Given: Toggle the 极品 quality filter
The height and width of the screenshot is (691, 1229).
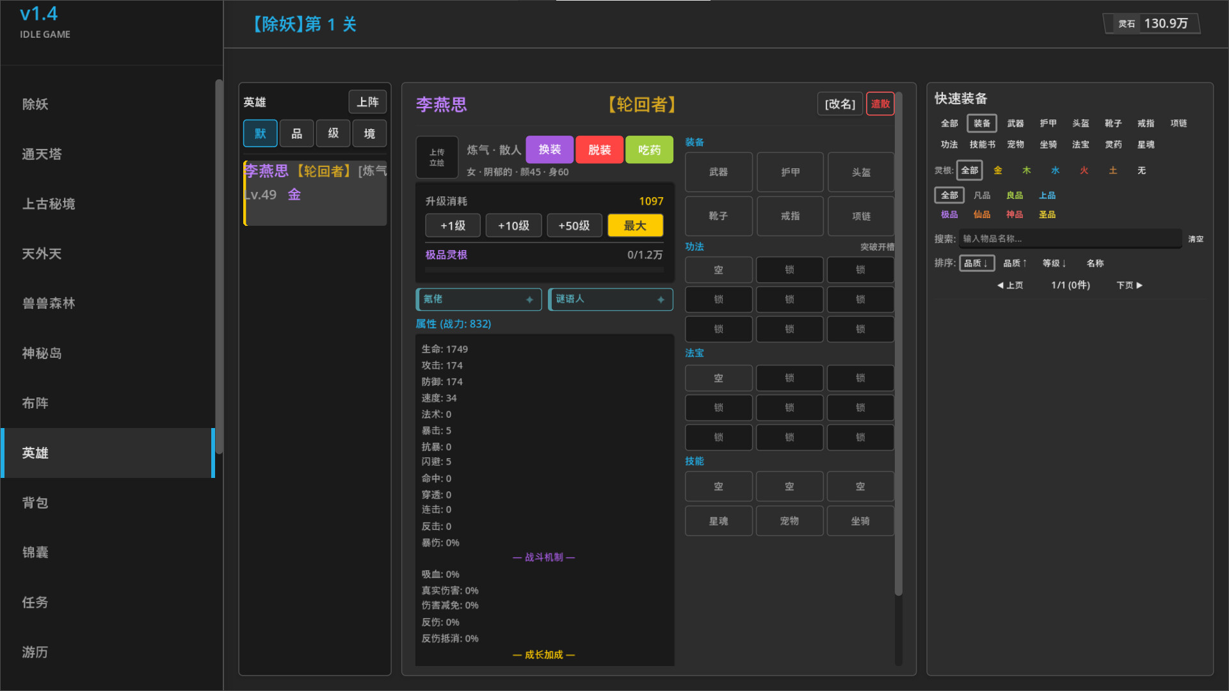Looking at the screenshot, I should tap(949, 214).
